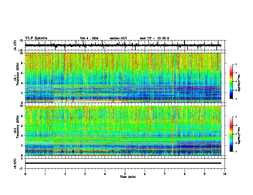Select the 'Feb. 4, 2026' date label
This screenshot has width=253, height=195.
click(x=89, y=38)
